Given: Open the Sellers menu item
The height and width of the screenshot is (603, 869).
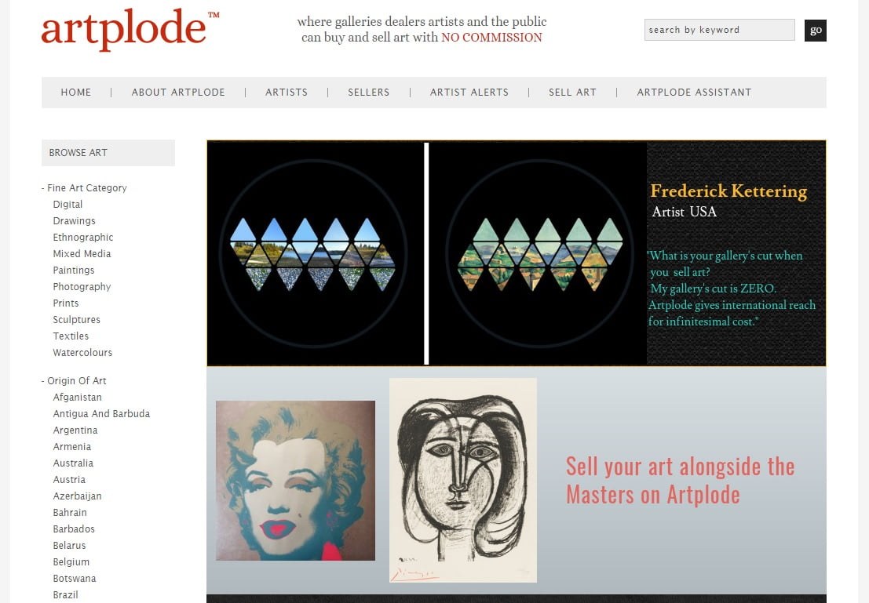Looking at the screenshot, I should pyautogui.click(x=368, y=93).
